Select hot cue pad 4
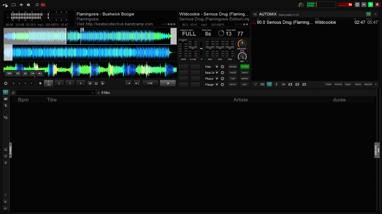 click(81, 83)
